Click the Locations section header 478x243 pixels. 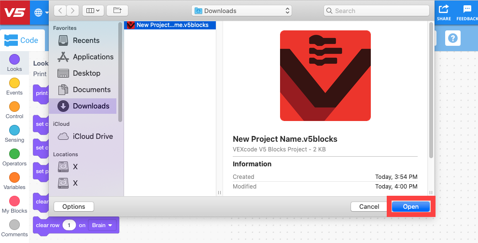click(x=65, y=154)
